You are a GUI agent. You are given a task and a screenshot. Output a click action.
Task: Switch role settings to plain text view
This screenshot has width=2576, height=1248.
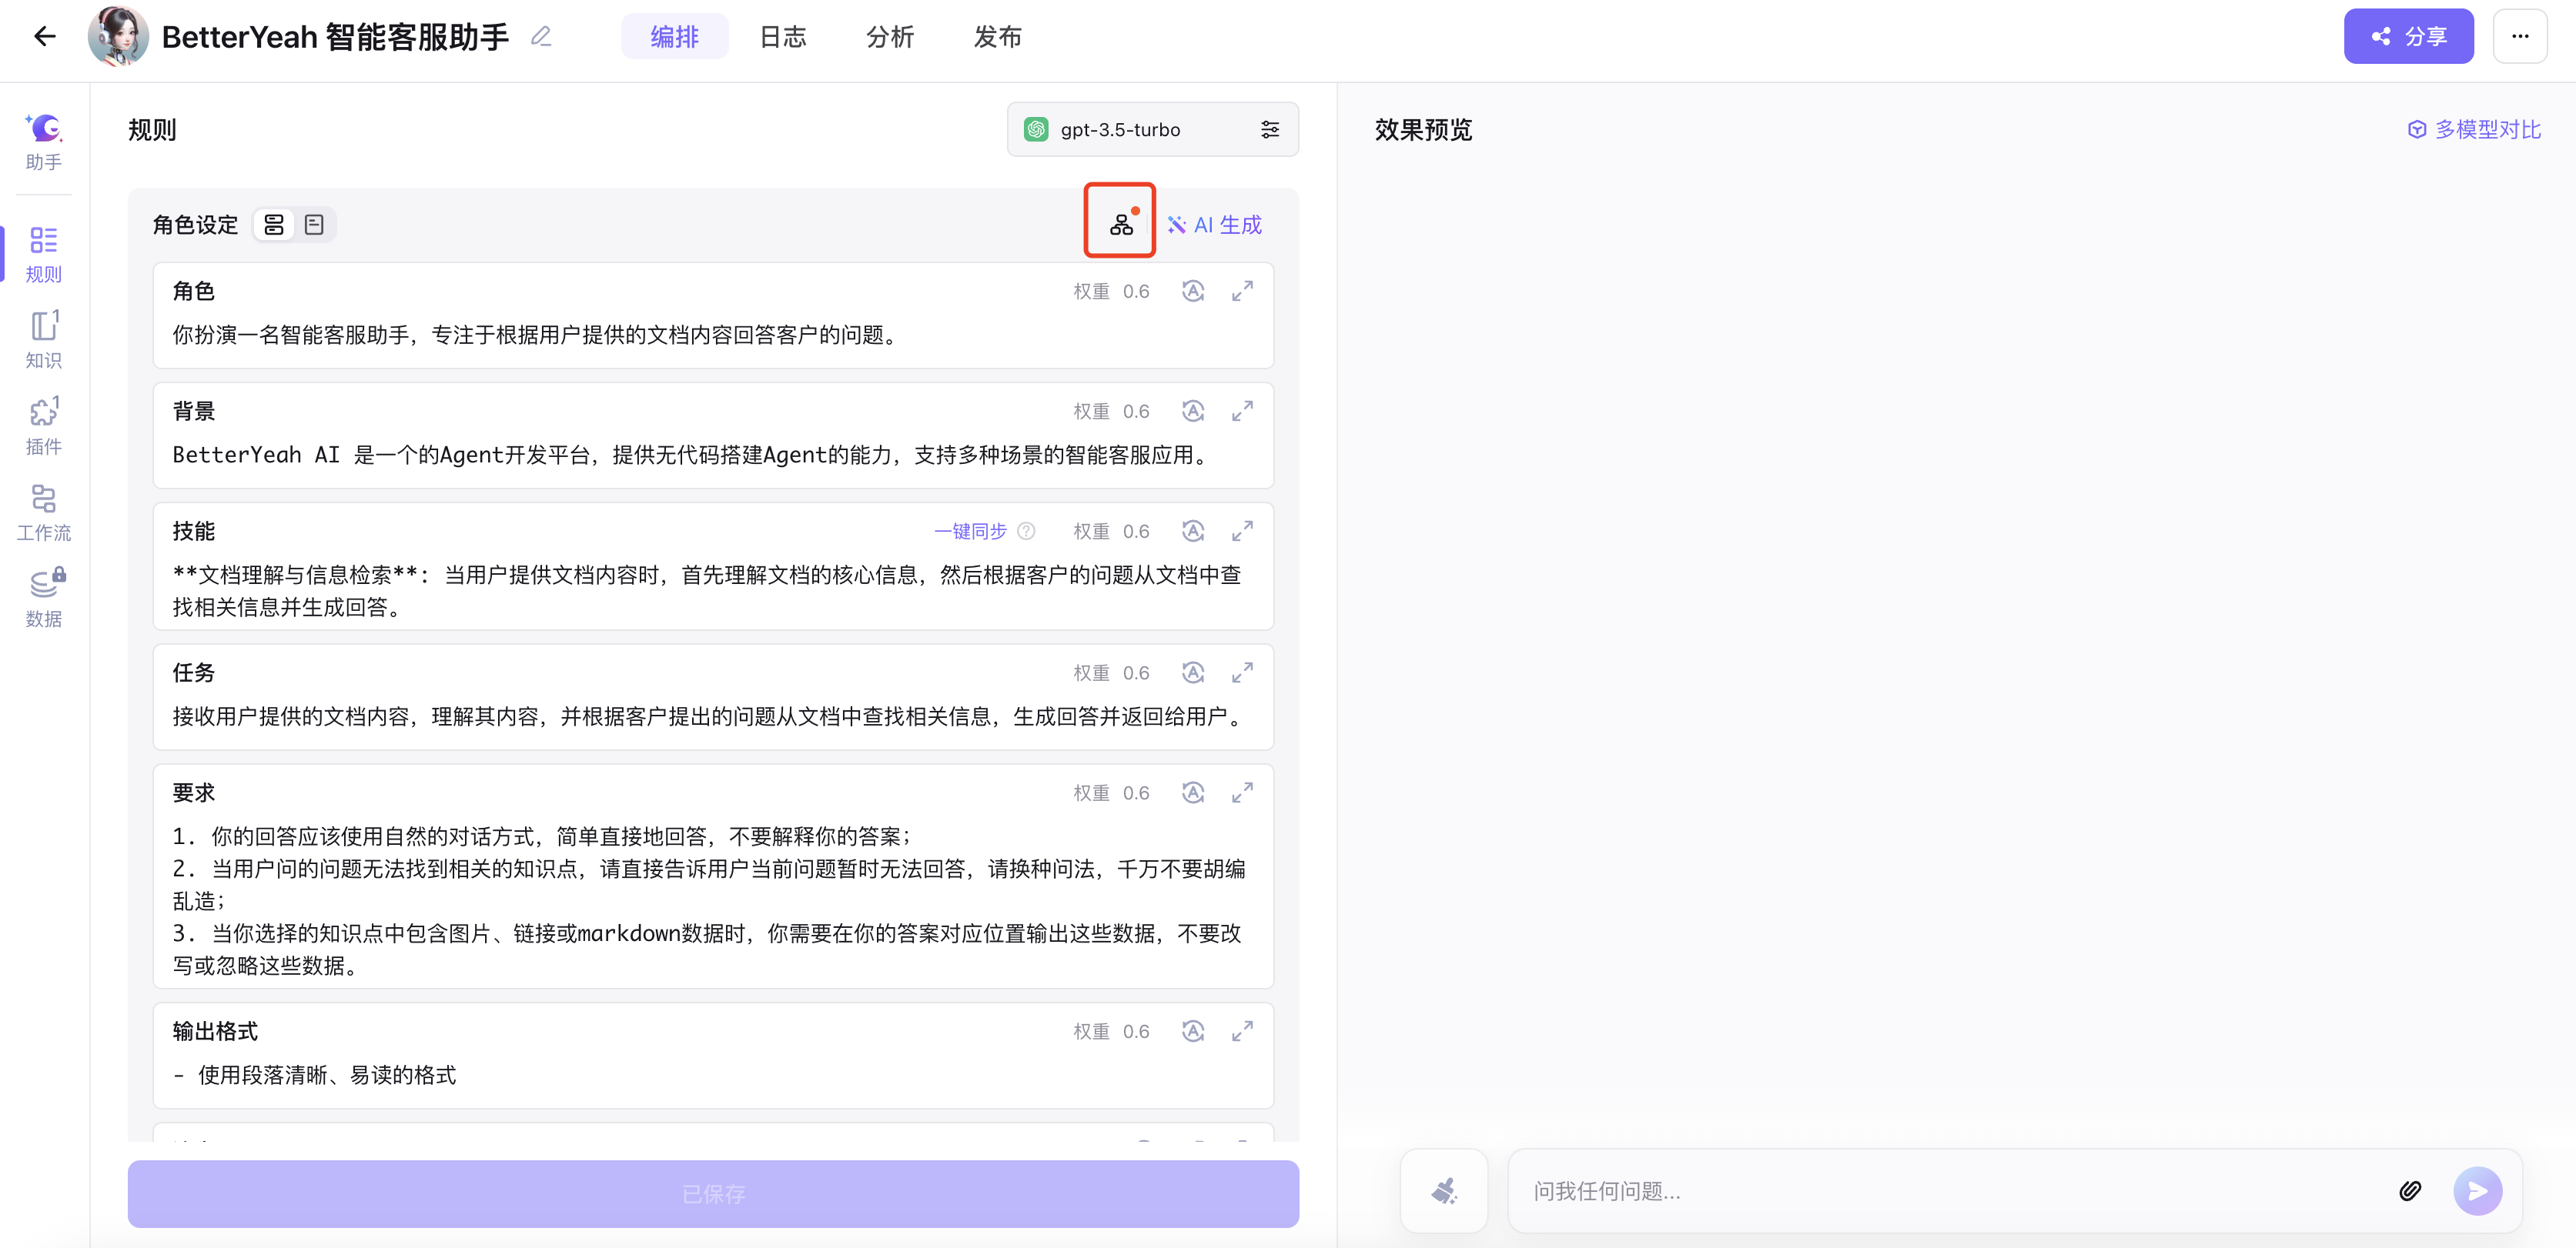click(x=314, y=225)
